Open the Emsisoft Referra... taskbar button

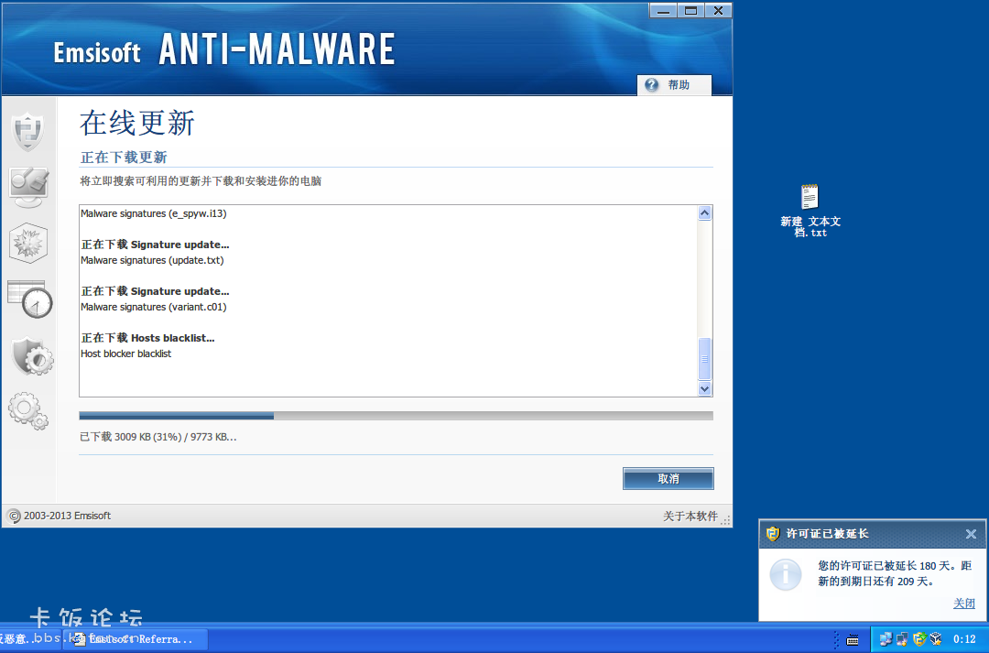(x=136, y=639)
